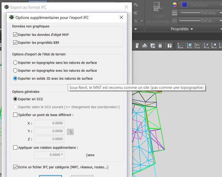
Task: Click the tool palettes toolbar icon
Action: pos(137,46)
